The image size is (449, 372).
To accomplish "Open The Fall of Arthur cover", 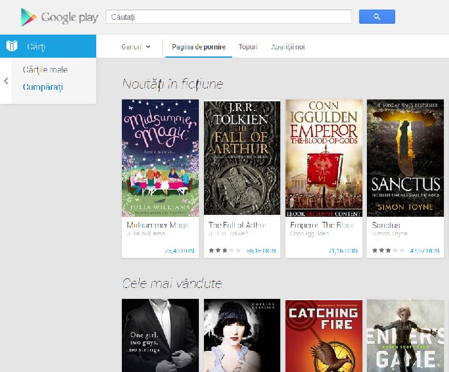I will click(x=242, y=158).
